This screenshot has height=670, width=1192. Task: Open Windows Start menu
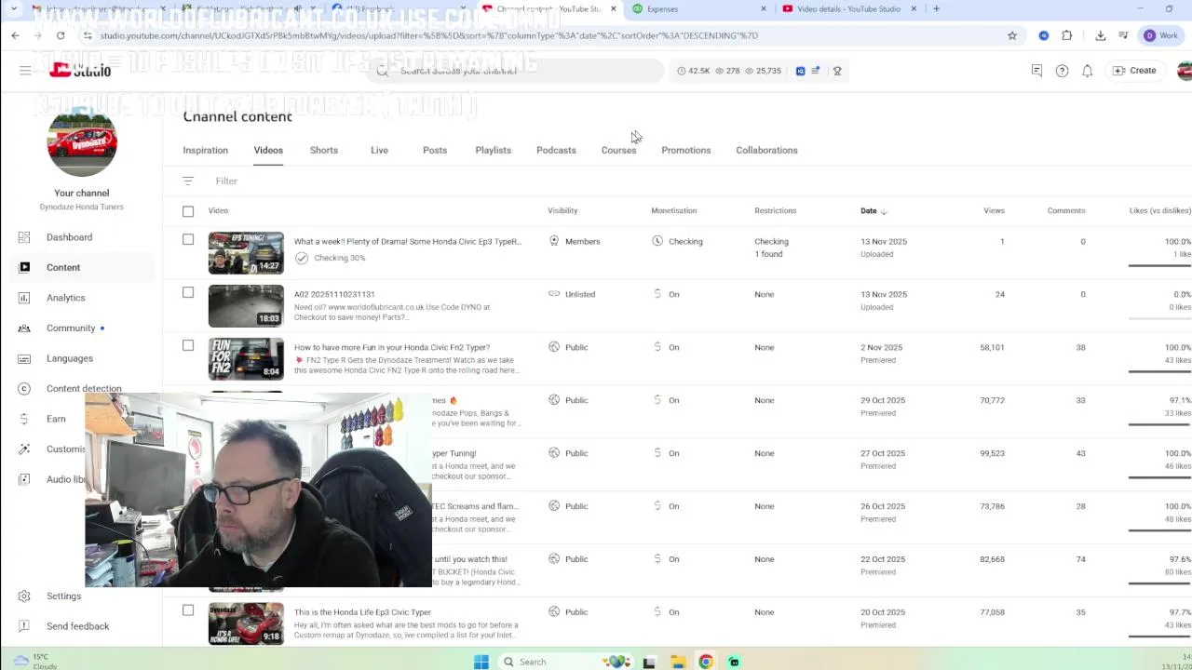pos(481,662)
